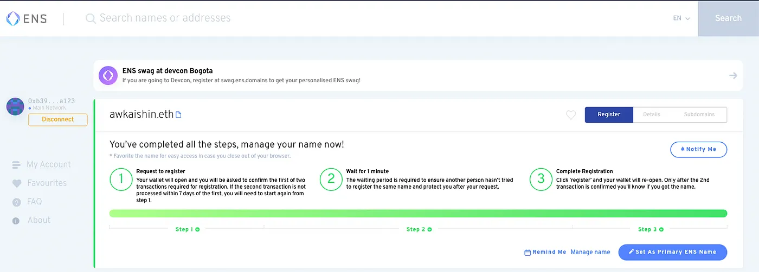Open the ENS swag at devcon Bogota banner
Screen dimensions: 759x272
tap(418, 75)
